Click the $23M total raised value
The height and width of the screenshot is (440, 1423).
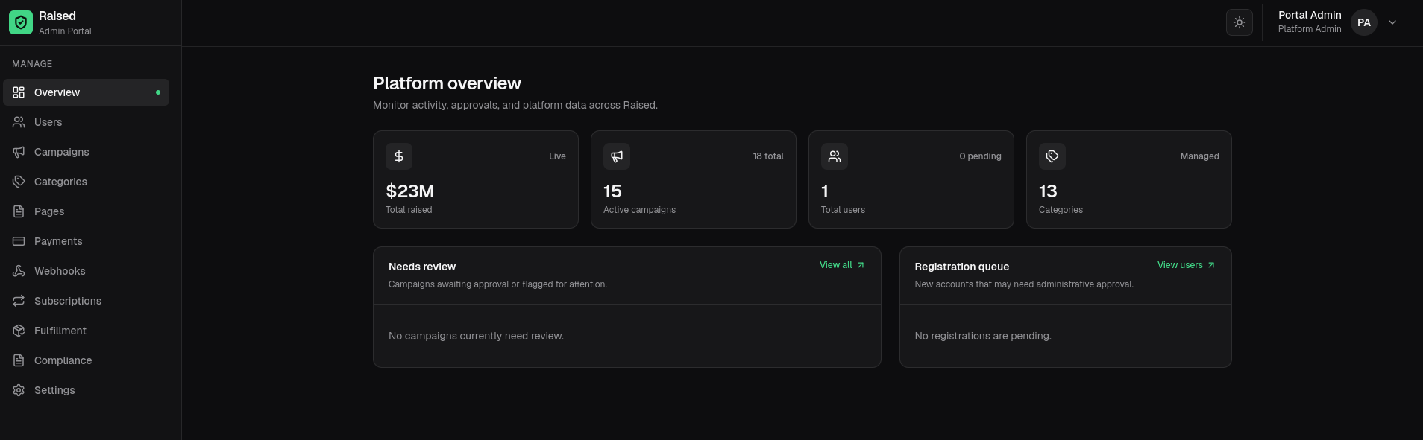click(x=409, y=191)
